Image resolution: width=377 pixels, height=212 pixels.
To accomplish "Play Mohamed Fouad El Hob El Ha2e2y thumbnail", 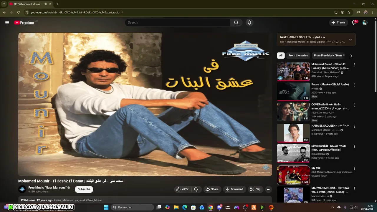I will pyautogui.click(x=293, y=72).
